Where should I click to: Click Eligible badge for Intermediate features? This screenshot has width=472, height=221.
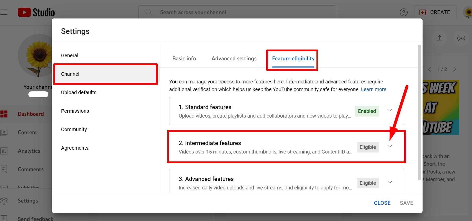coord(368,147)
